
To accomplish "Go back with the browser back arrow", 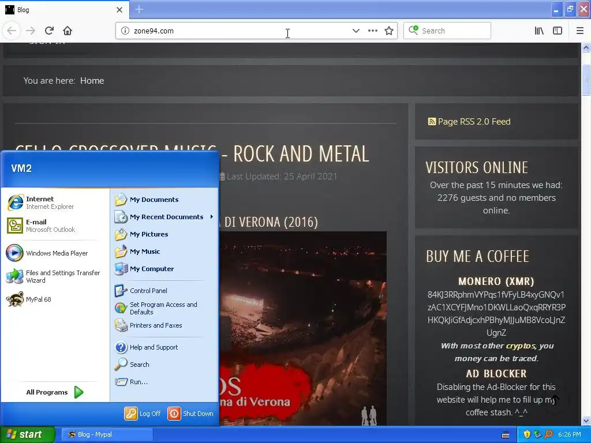I will 12,31.
